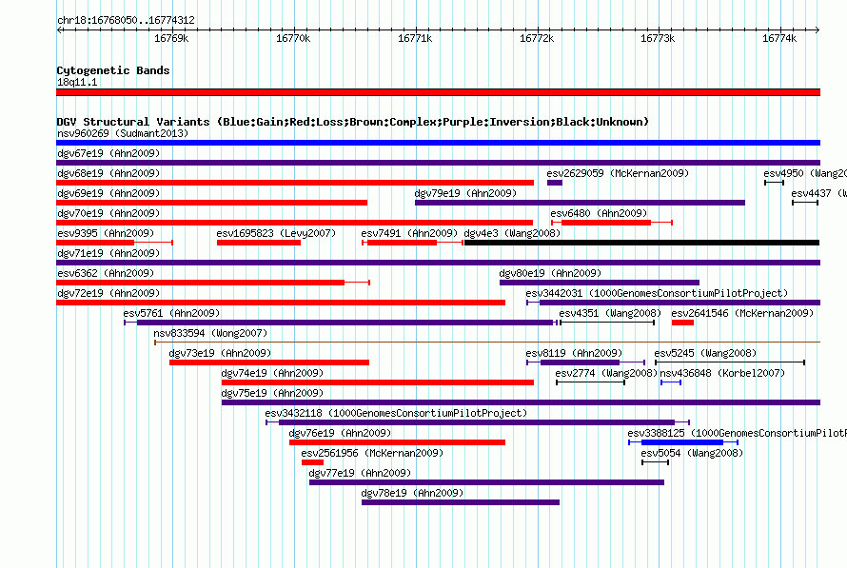Select the purple dgv77e19 bar
847x568 pixels.
(x=486, y=482)
